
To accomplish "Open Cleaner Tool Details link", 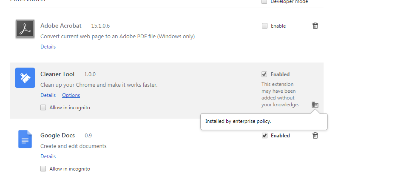I will click(48, 95).
